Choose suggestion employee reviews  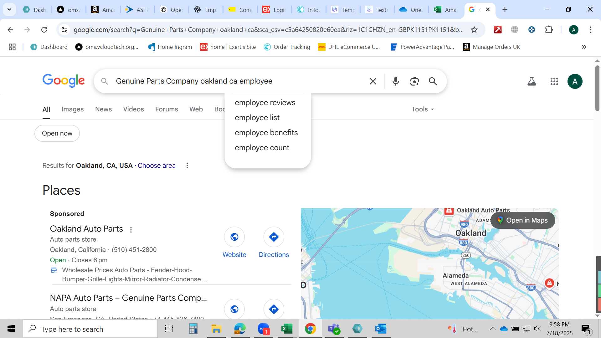pyautogui.click(x=265, y=103)
